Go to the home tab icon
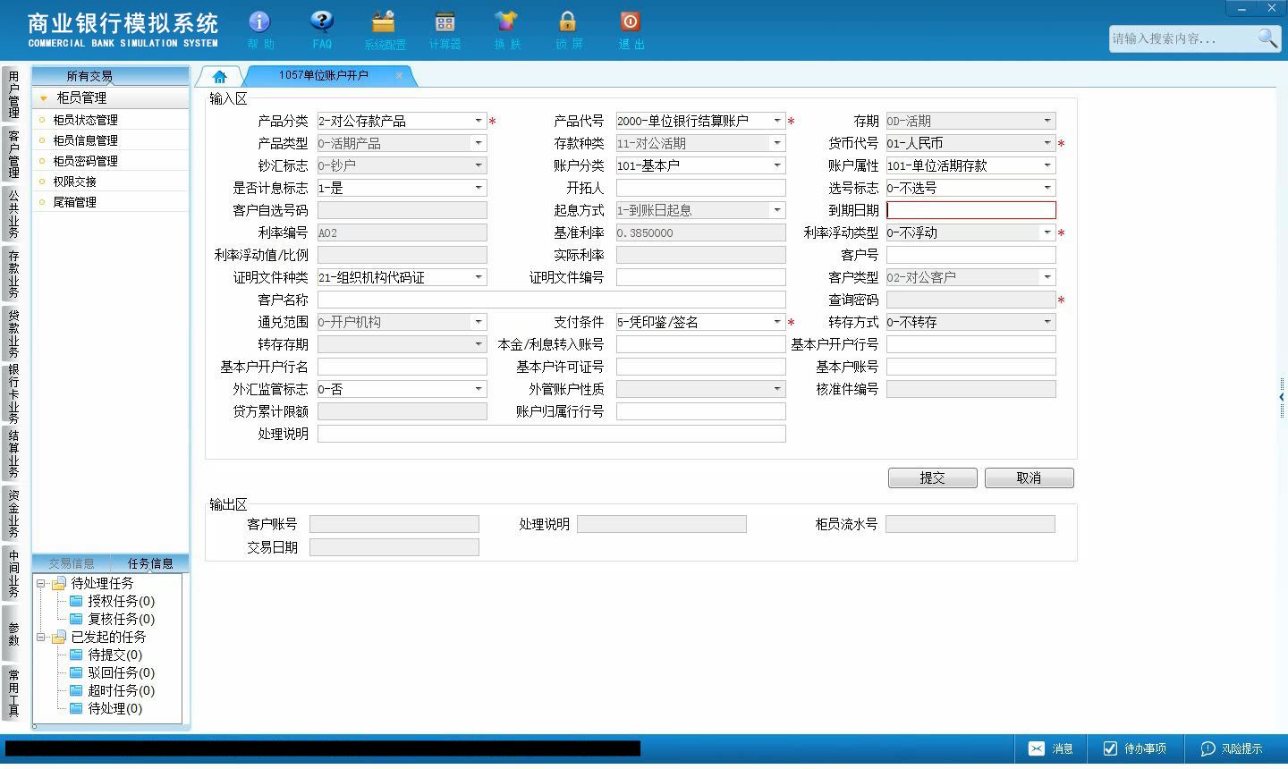This screenshot has width=1288, height=769. pyautogui.click(x=220, y=76)
